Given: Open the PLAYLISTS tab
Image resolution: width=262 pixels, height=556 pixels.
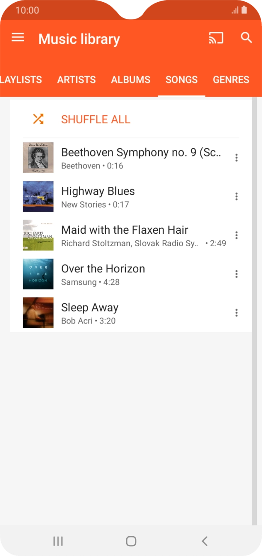Looking at the screenshot, I should pos(21,79).
